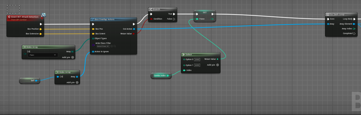This screenshot has width=361, height=115.
Task: Click the Out Actors array output pin
Action: pos(134,29)
